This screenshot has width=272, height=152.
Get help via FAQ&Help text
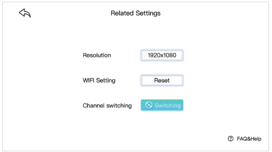click(249, 139)
